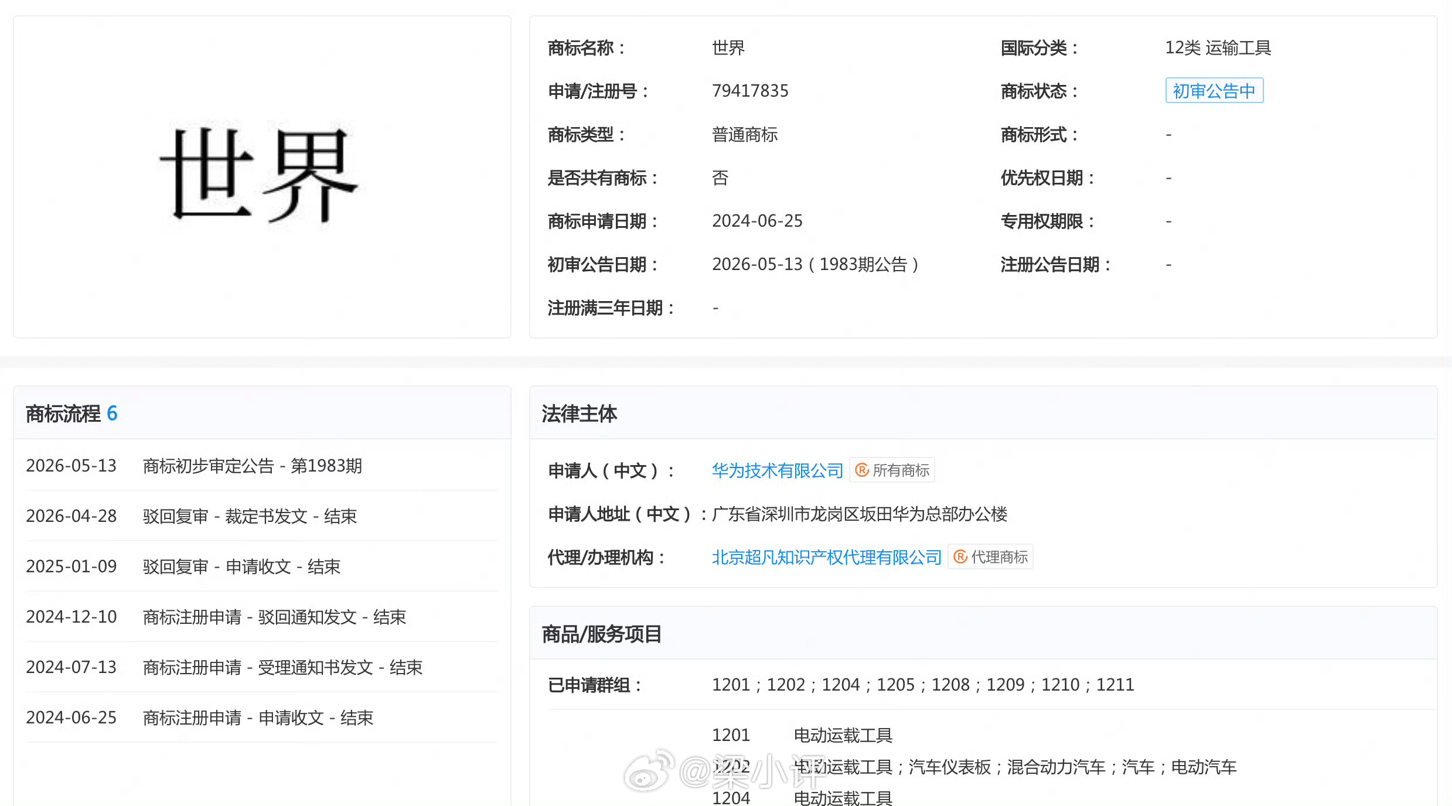The image size is (1452, 806).
Task: Click the 1204 电动运载工具 row
Action: tap(802, 798)
